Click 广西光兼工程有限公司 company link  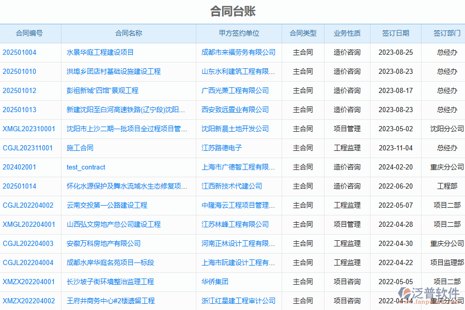coord(235,90)
